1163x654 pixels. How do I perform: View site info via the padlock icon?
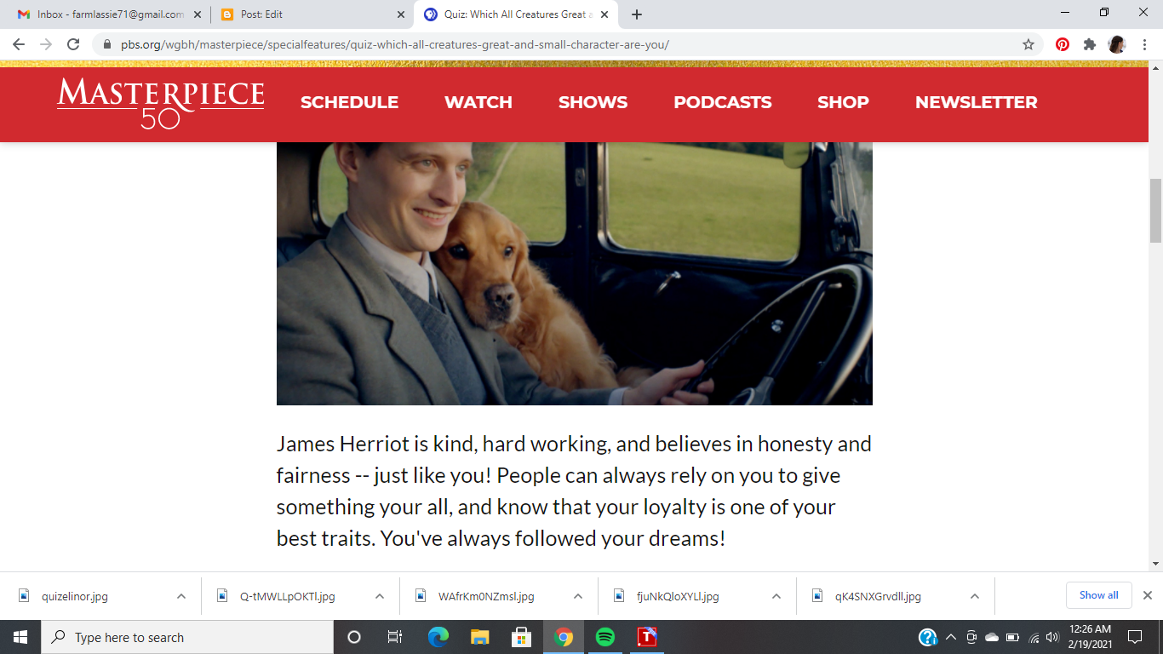click(x=107, y=44)
